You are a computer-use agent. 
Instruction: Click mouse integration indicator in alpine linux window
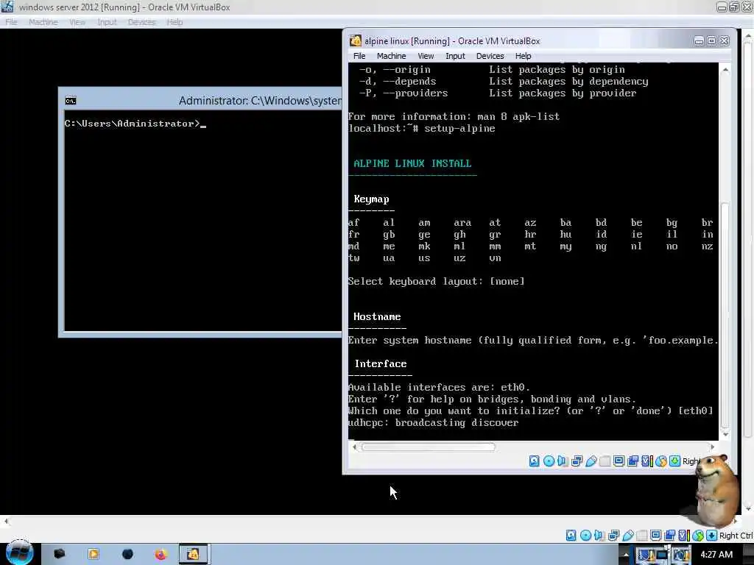pos(661,461)
